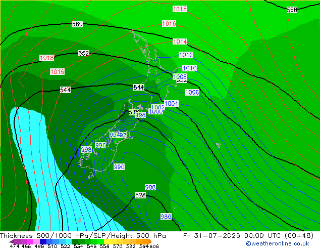Select the dark blue swatch in the thickness legend
This screenshot has width=320, height=248.
(x=43, y=241)
